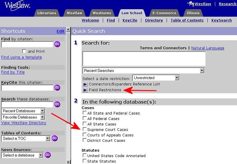This screenshot has height=164, width=237.
Task: Click Find using a template link
Action: (x=21, y=57)
